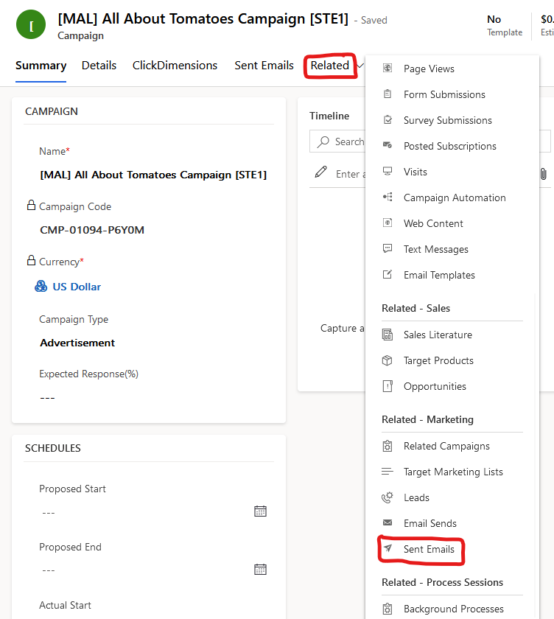
Task: Click the Opportunities icon
Action: point(388,385)
